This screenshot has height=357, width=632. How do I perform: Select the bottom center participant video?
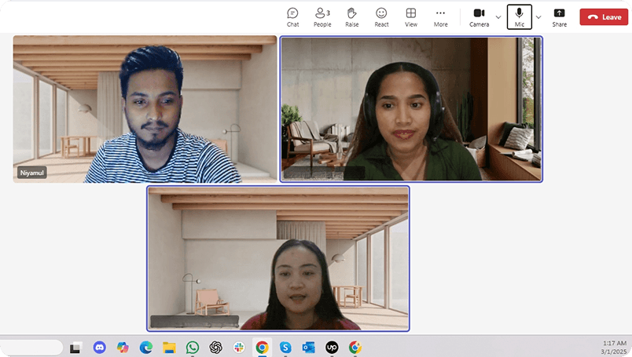[x=277, y=258]
